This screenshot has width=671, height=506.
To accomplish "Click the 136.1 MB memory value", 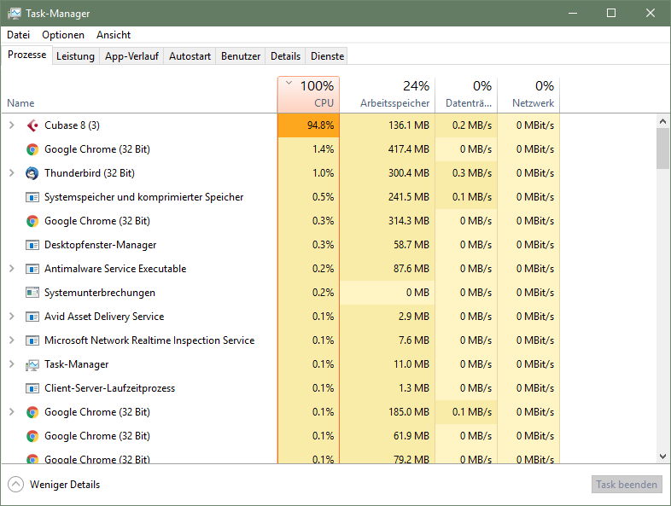I will (409, 125).
